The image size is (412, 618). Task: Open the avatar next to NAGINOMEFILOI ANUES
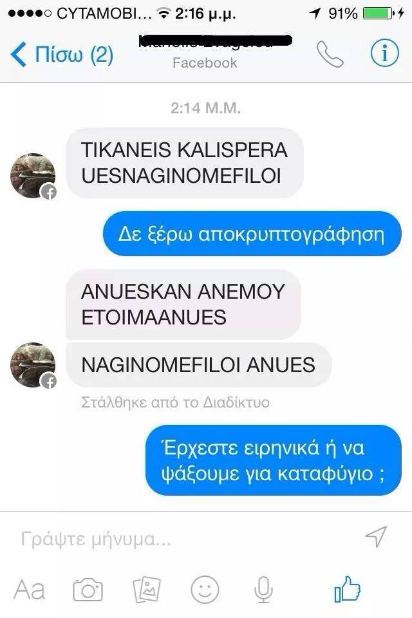coord(33,364)
